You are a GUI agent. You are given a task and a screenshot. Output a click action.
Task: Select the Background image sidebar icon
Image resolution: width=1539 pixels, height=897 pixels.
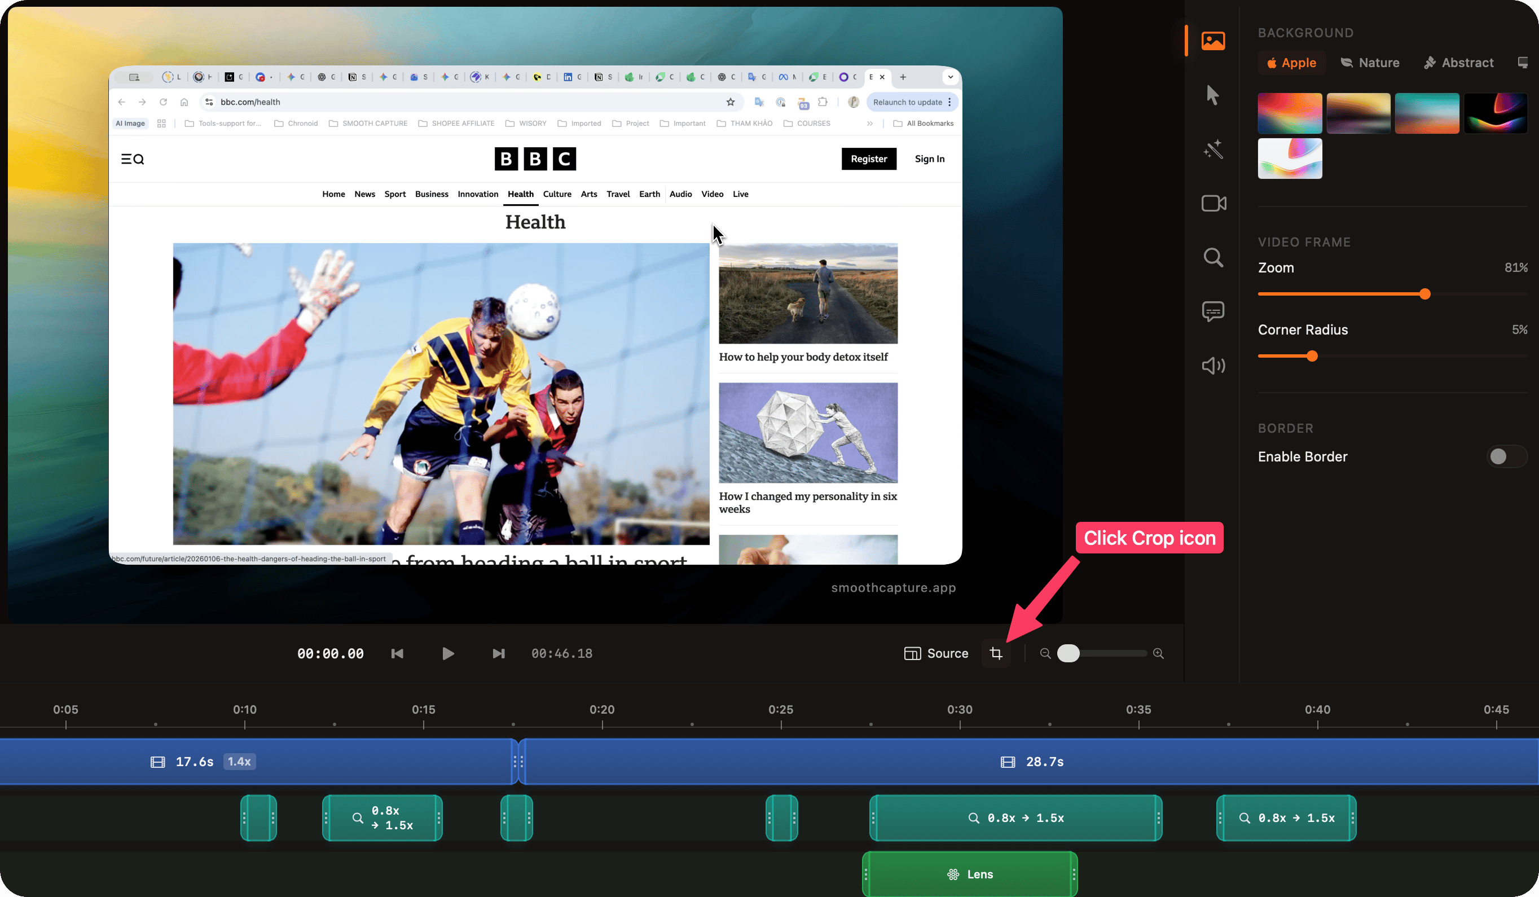[x=1213, y=41]
